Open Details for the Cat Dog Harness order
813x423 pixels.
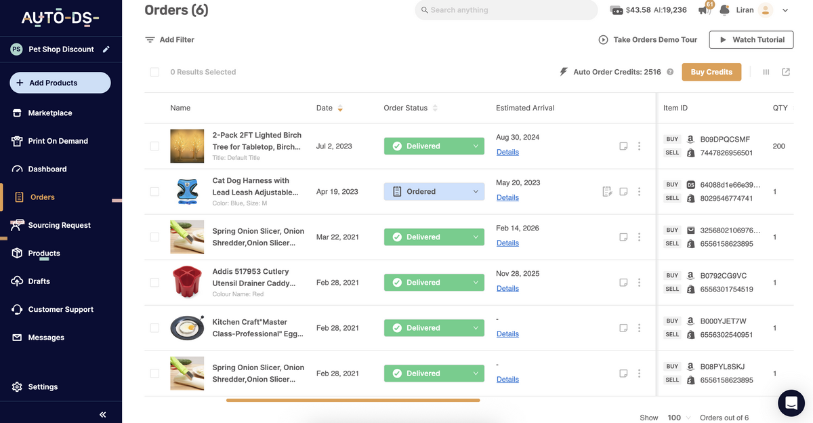coord(507,197)
